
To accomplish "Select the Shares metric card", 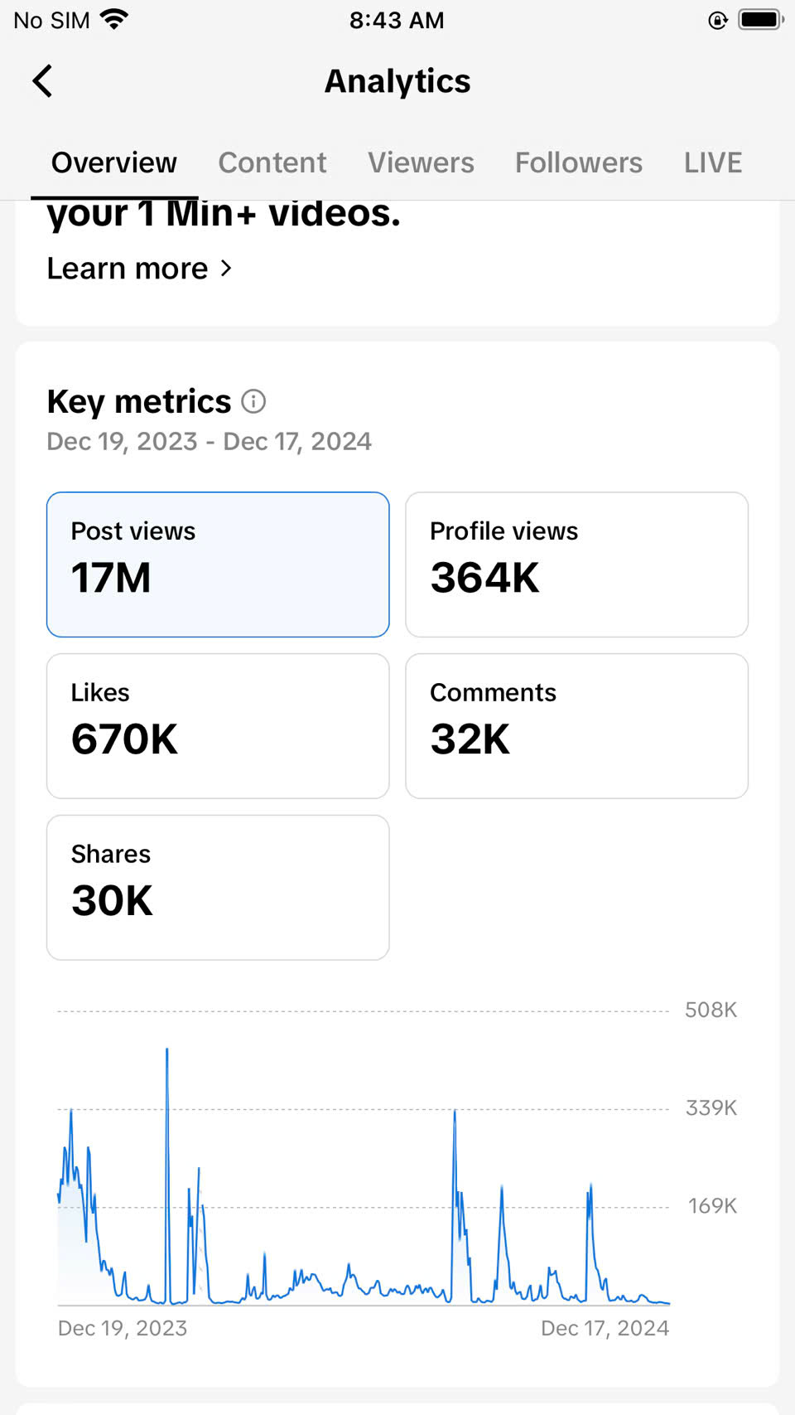I will (218, 887).
